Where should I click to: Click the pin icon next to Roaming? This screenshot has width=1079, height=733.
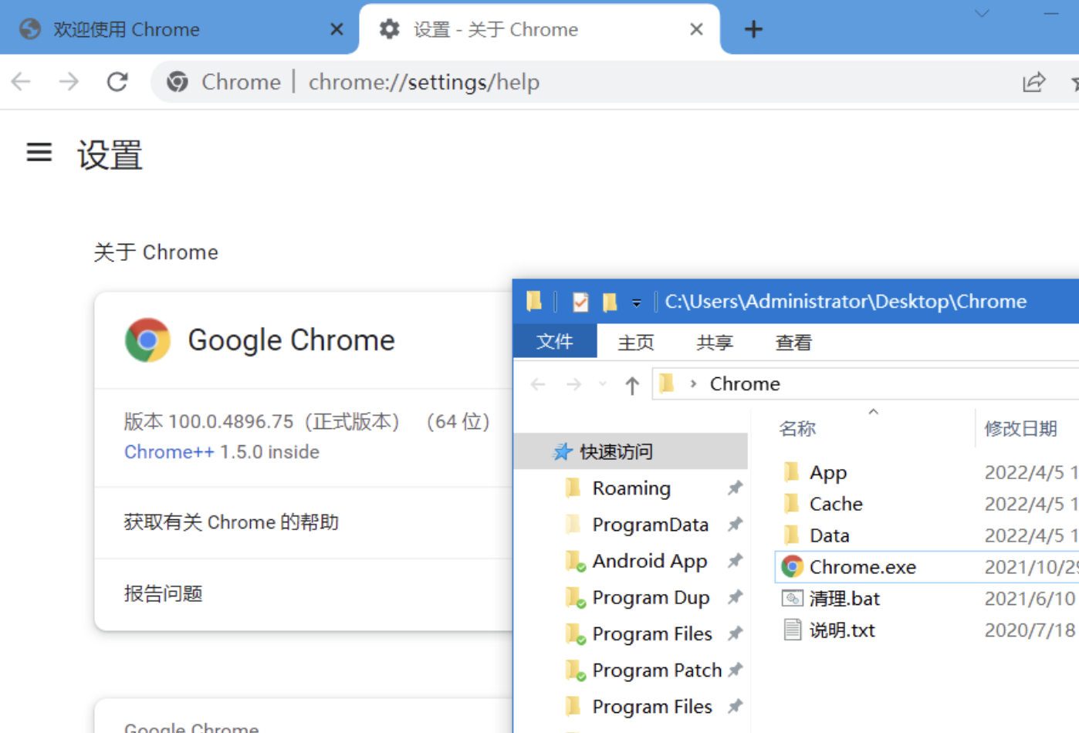click(x=735, y=488)
